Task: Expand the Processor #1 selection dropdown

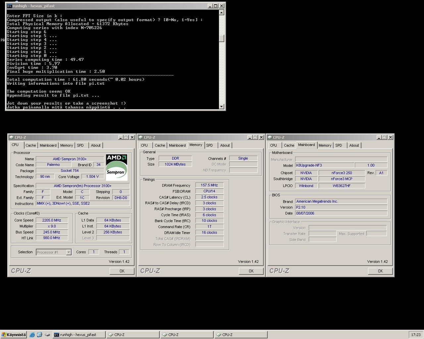Action: pyautogui.click(x=69, y=252)
